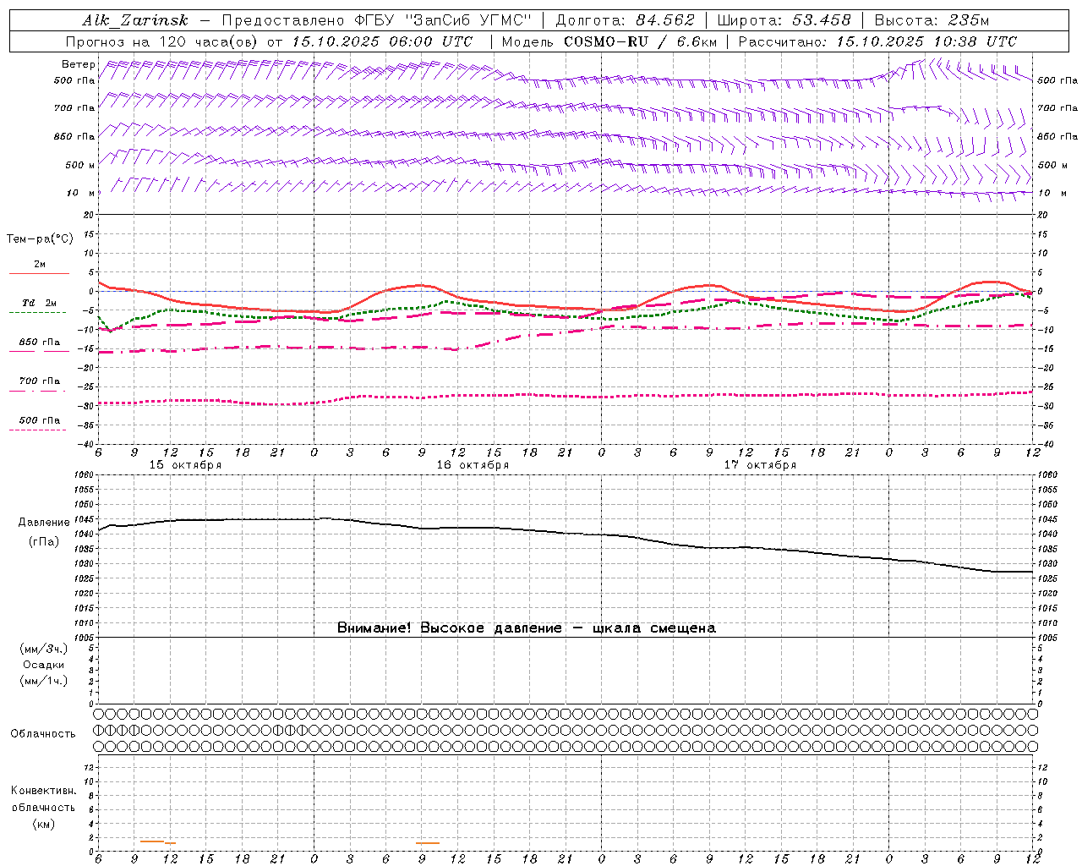
Task: Click the Тем-ра(°C) temperature panel label
Action: [40, 239]
